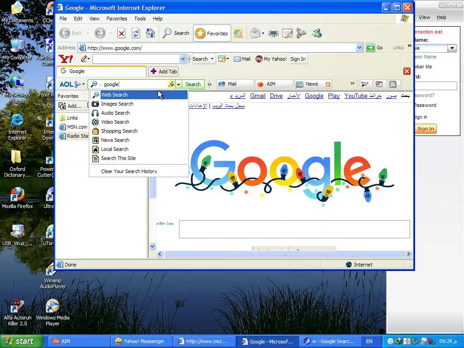464x348 pixels.
Task: Open screen name dropdown in AIM window
Action: (x=452, y=48)
